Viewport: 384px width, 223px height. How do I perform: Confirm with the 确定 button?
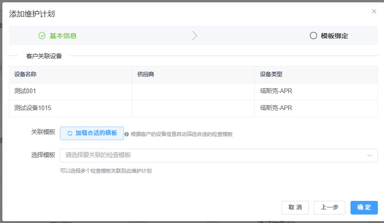pos(364,207)
